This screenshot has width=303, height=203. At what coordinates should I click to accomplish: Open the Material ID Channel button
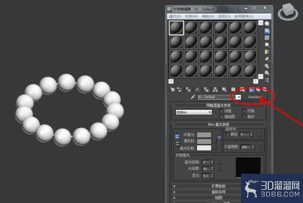coord(233,89)
